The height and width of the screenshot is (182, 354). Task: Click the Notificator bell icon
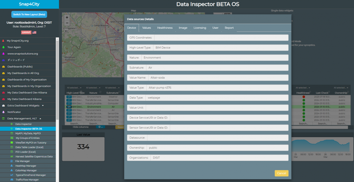click(x=4, y=112)
